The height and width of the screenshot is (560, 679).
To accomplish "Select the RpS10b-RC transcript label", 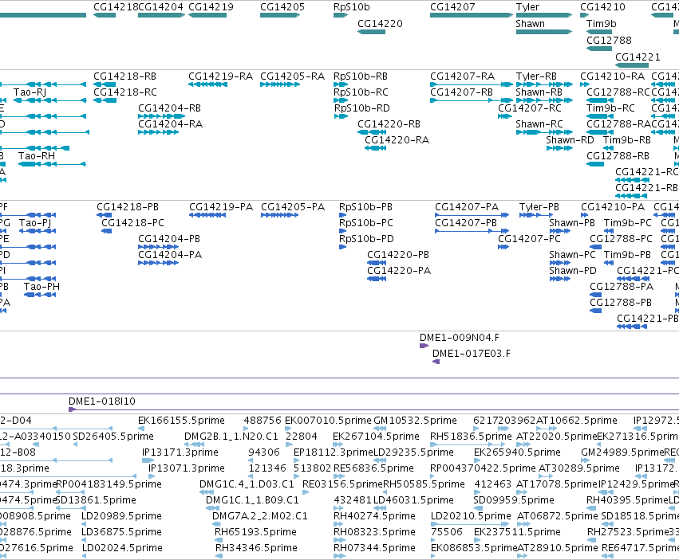I will tap(361, 92).
